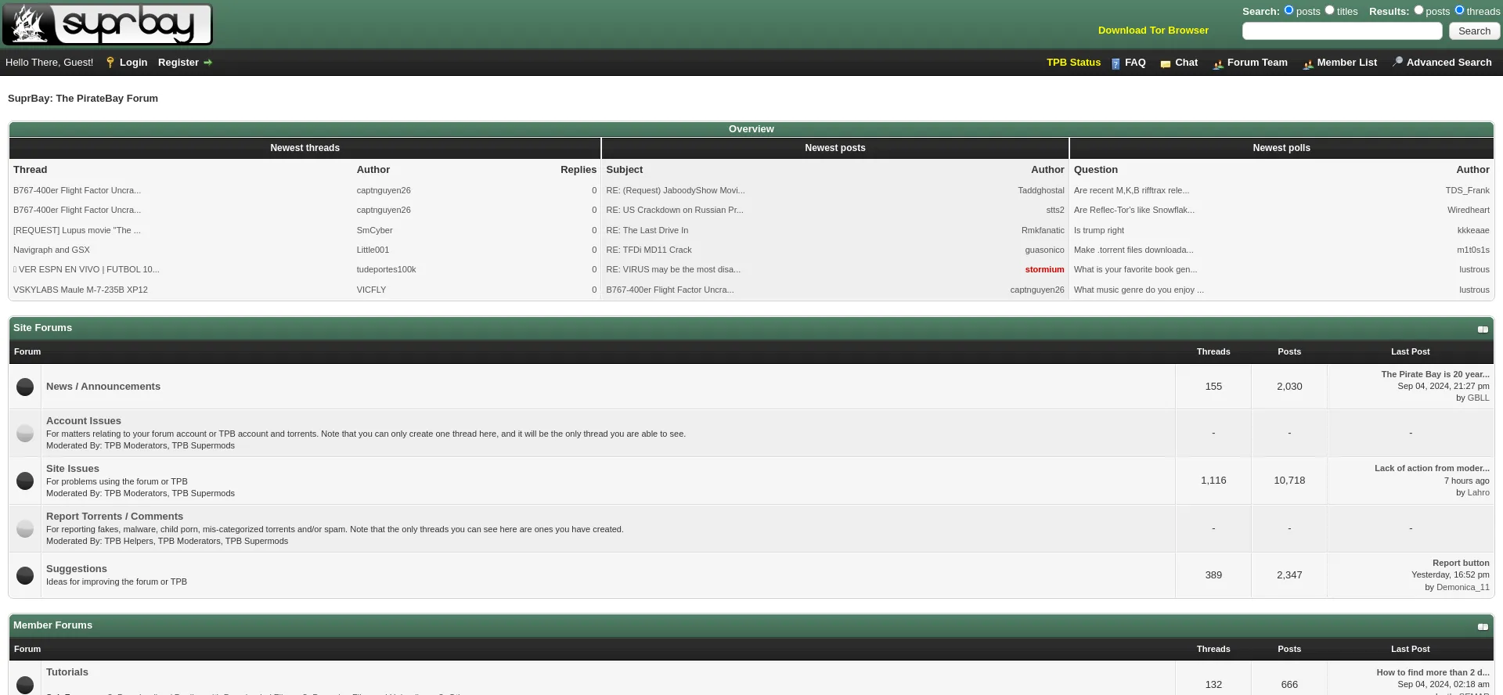
Task: Open last post 'The Pirate Bay is 20 year...'
Action: pos(1435,374)
